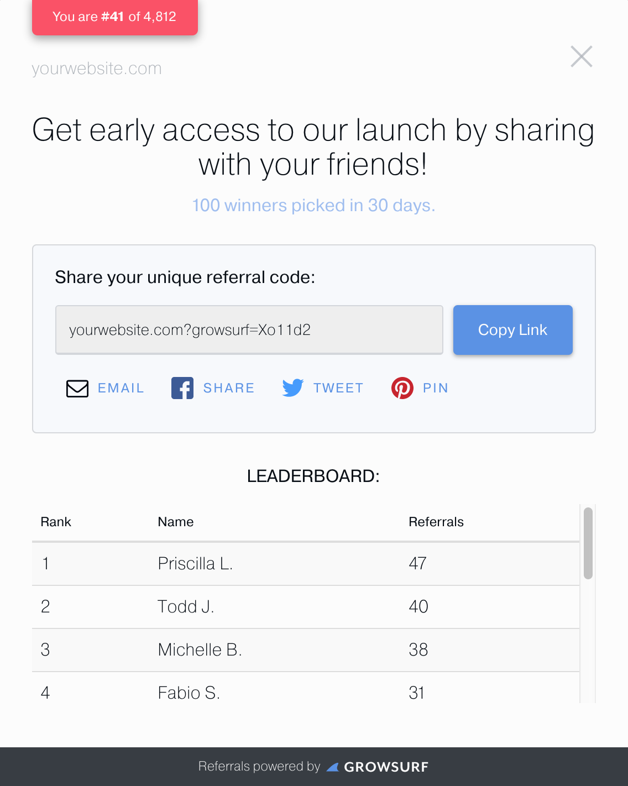
Task: Close the referral popup with X
Action: click(x=582, y=56)
